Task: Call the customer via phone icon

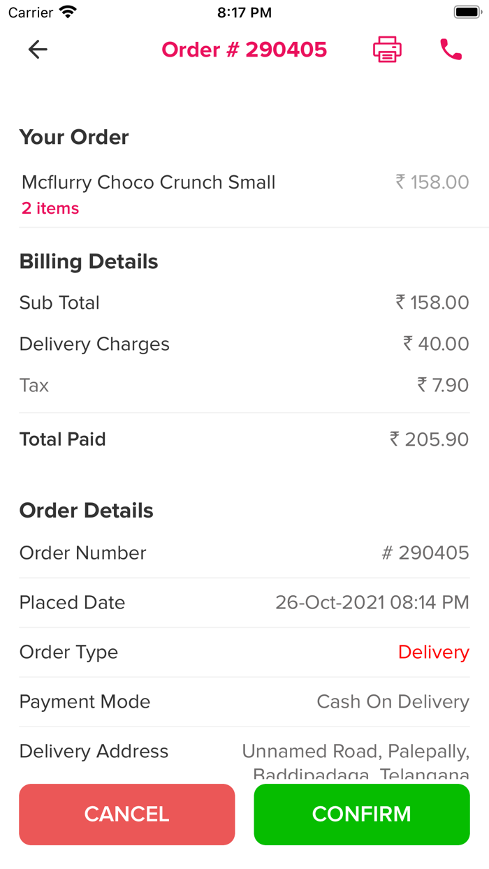Action: click(451, 50)
